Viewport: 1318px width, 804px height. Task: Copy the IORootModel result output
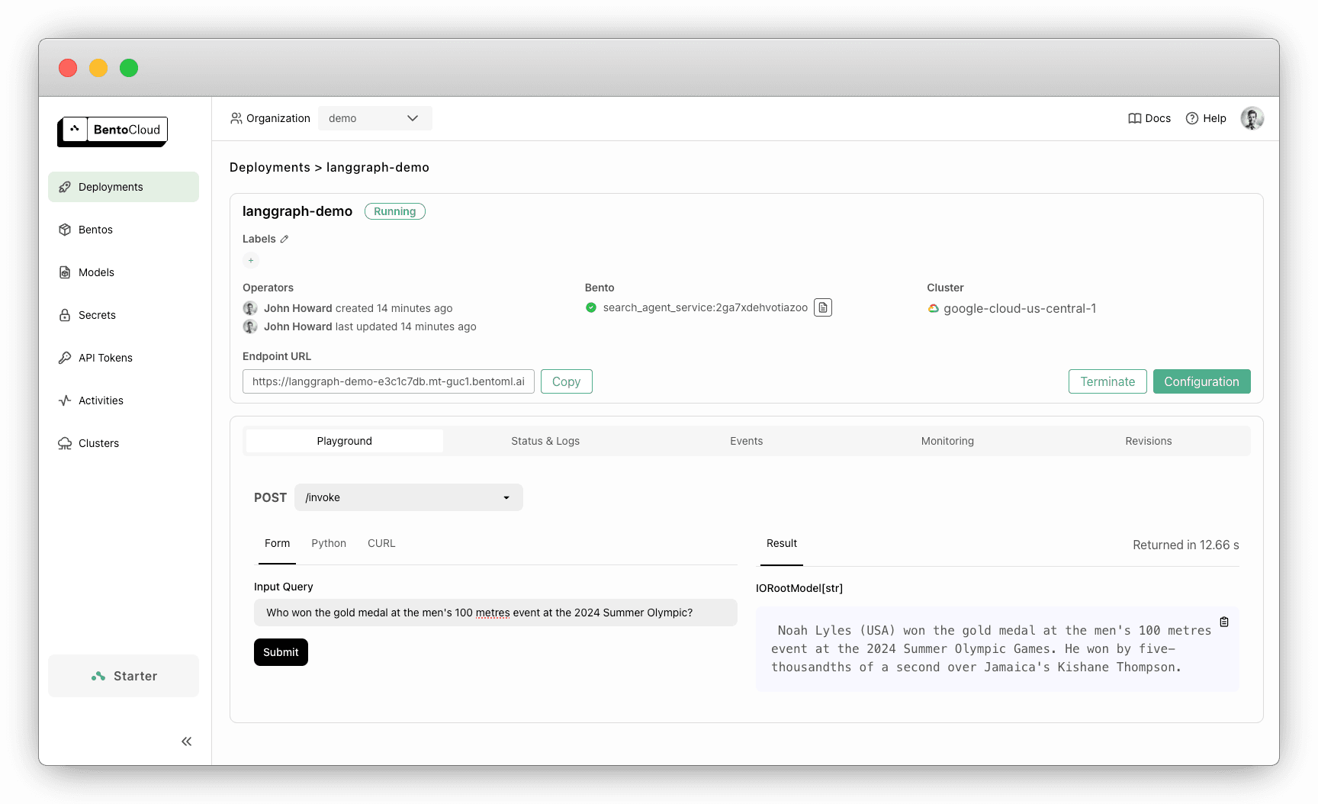coord(1224,622)
